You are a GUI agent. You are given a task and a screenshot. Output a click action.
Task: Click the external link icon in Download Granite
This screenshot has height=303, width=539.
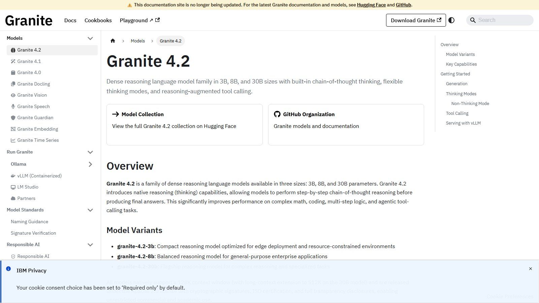(x=439, y=20)
